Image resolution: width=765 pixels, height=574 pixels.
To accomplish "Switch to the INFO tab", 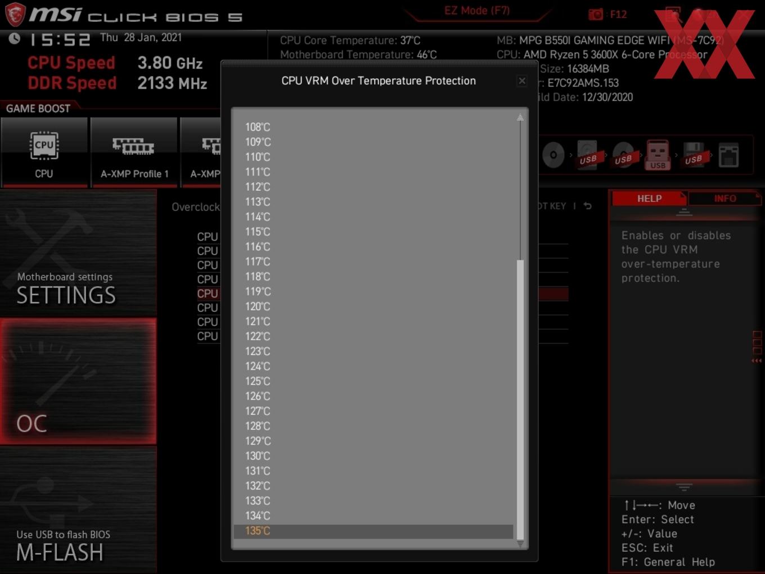I will (x=725, y=199).
